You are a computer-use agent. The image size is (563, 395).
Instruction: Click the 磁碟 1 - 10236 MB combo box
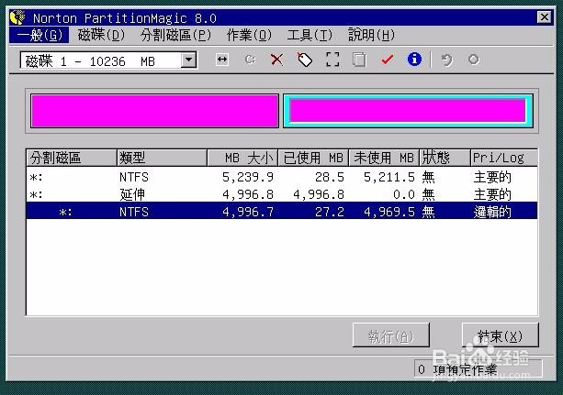click(108, 60)
